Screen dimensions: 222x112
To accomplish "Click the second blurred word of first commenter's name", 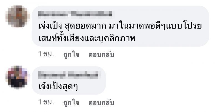I will click(92, 14).
